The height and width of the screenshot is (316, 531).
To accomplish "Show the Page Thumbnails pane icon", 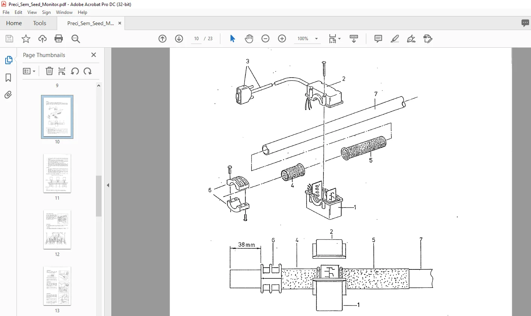I will (x=8, y=60).
